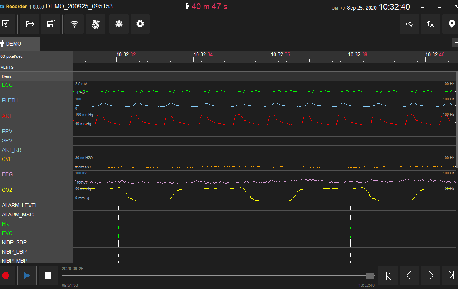Select the ECG track label
Viewport: 458px width, 289px height.
coord(7,85)
